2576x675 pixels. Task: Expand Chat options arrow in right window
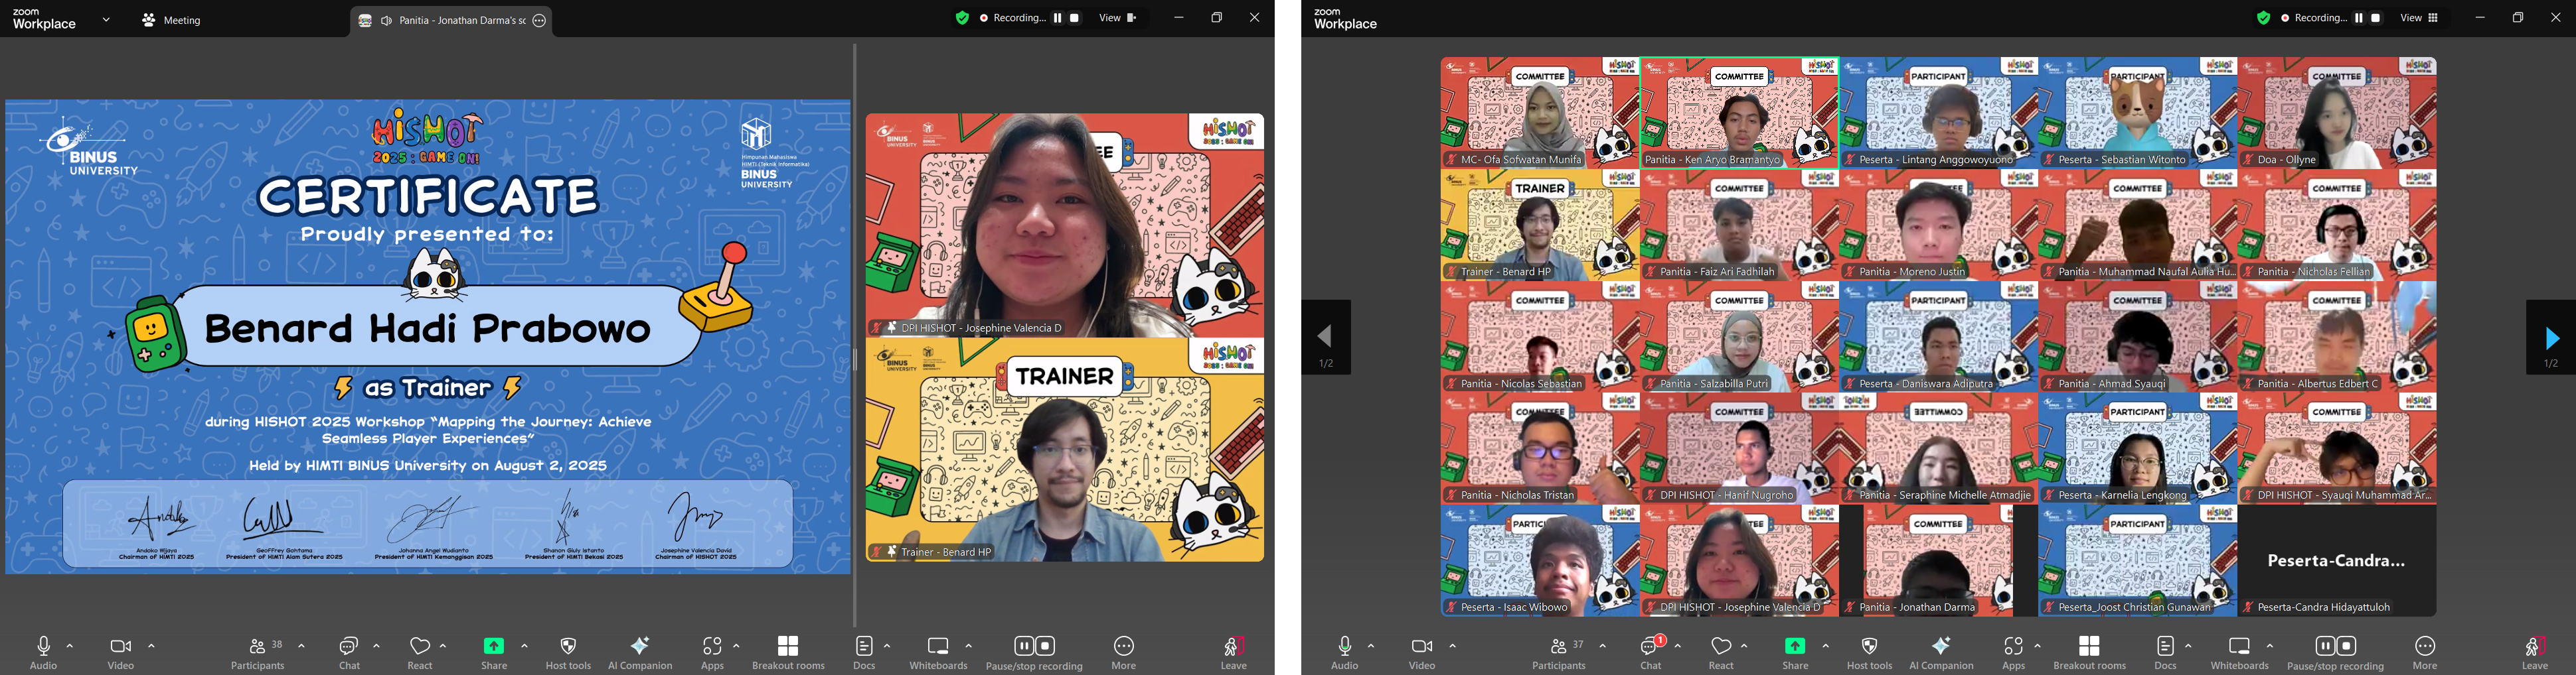[x=1677, y=646]
